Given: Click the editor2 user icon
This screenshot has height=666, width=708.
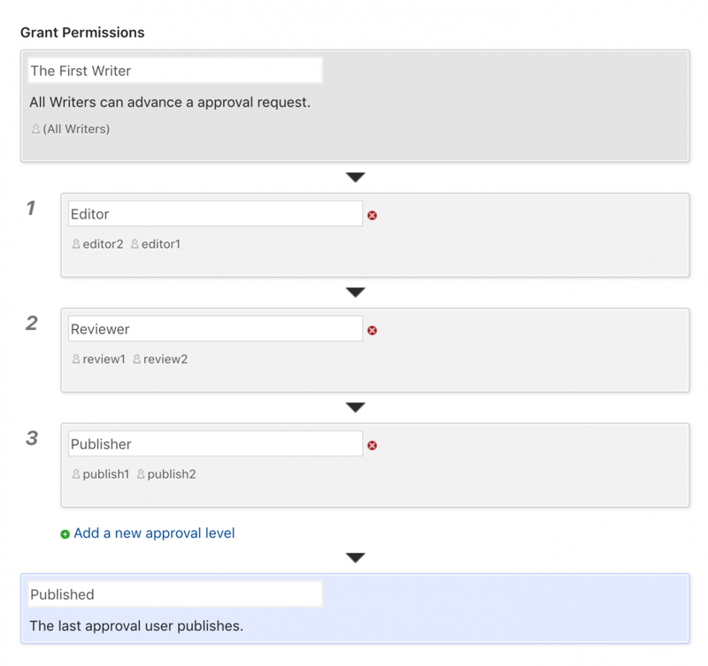Looking at the screenshot, I should [76, 244].
